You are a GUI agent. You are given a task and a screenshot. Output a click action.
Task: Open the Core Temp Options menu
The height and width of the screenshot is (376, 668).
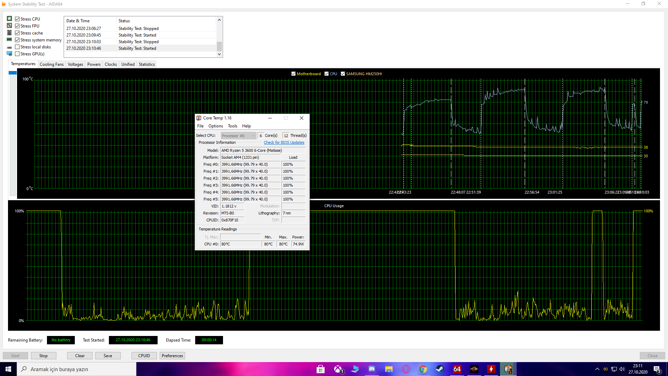pos(216,126)
